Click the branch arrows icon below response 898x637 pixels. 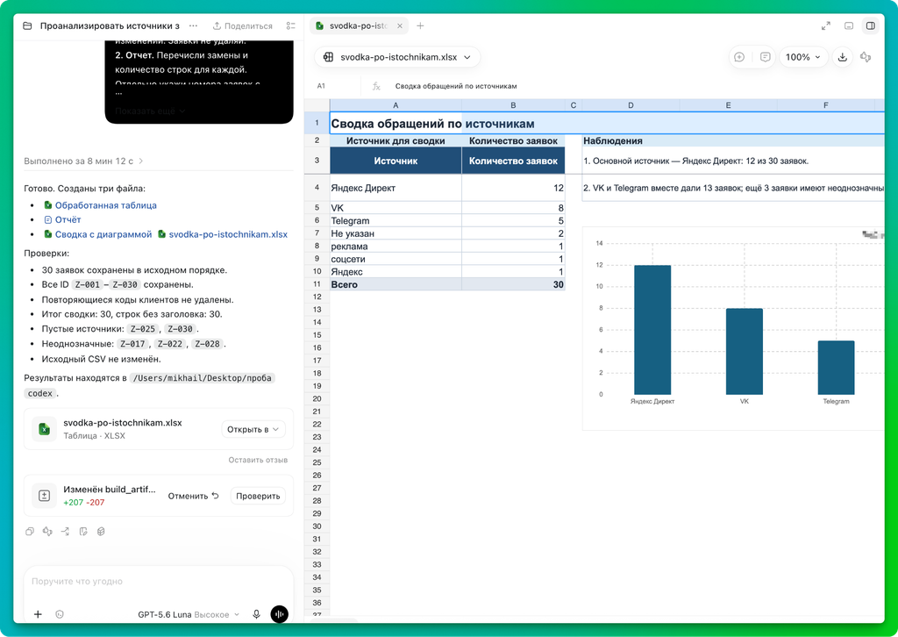pos(65,532)
